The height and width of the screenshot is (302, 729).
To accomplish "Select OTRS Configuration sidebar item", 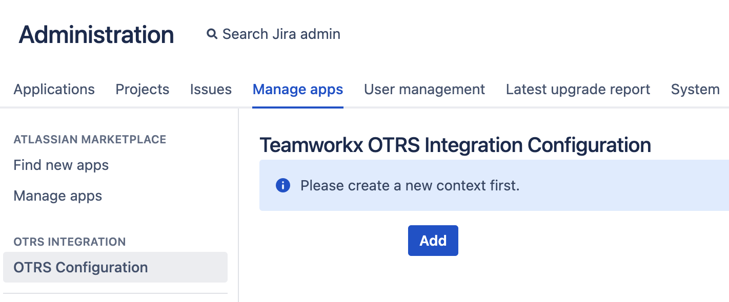I will [115, 267].
